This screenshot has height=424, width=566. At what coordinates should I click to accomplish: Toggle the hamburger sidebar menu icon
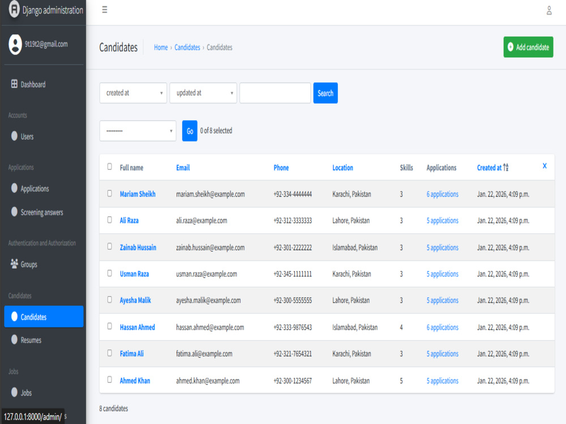[x=105, y=10]
